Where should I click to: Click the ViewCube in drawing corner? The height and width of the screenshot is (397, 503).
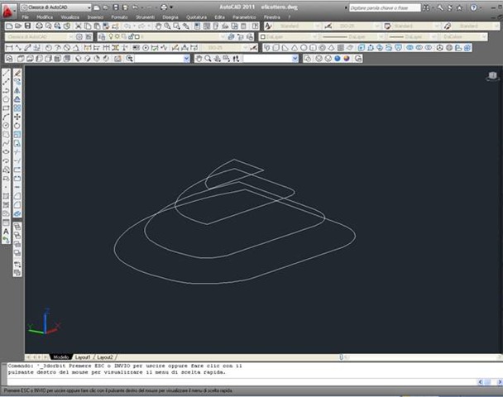489,76
